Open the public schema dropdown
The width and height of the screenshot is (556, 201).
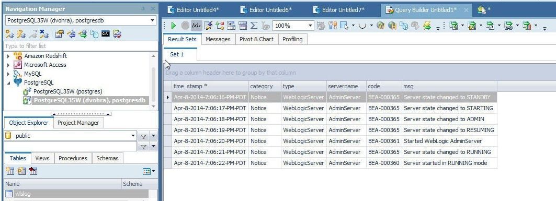[x=133, y=136]
